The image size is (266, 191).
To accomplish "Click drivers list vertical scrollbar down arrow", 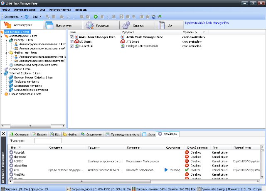I will (x=262, y=177).
